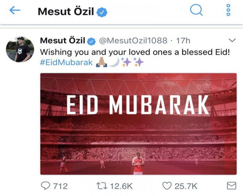Click the Mesut Özil header title
Image resolution: width=243 pixels, height=196 pixels.
point(66,11)
